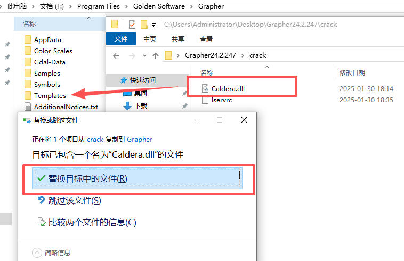Image resolution: width=404 pixels, height=261 pixels.
Task: Click Golden Software in background breadcrumb
Action: [x=159, y=6]
